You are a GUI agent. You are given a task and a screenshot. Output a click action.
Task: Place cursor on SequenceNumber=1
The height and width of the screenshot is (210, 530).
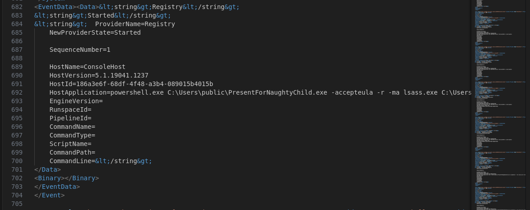click(80, 50)
